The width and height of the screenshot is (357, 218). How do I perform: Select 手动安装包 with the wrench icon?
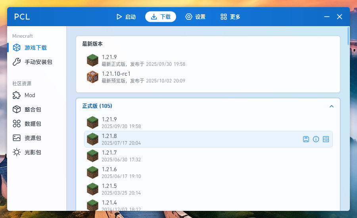(x=38, y=62)
